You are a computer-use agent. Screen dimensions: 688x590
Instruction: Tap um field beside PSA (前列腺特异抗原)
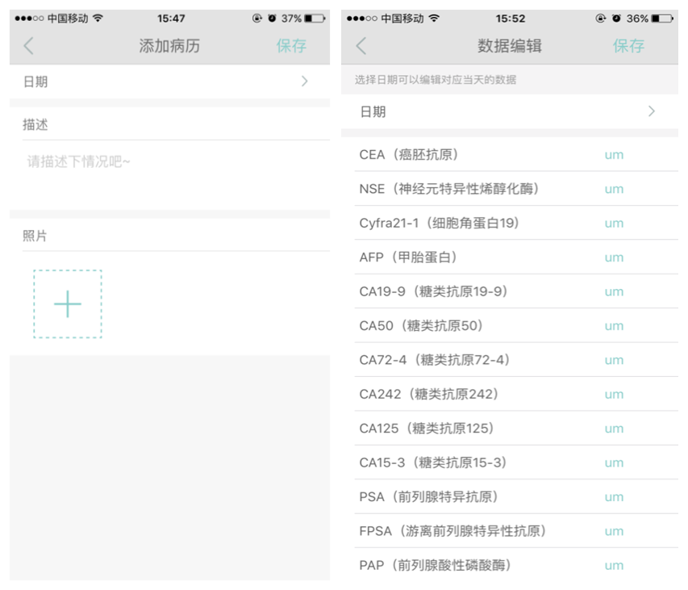point(614,497)
